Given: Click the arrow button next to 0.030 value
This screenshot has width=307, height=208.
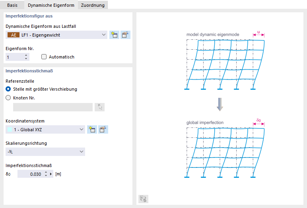Looking at the screenshot, I should (51, 174).
